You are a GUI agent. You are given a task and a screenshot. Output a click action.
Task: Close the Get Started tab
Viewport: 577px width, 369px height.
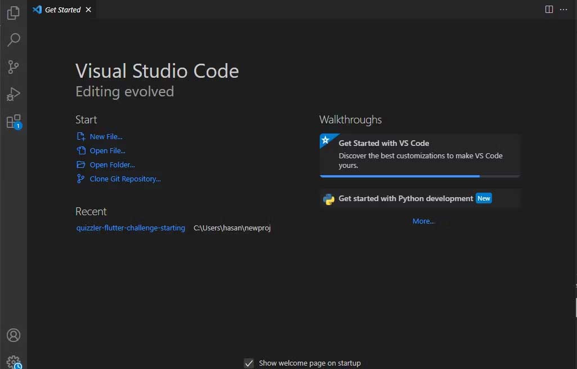88,10
